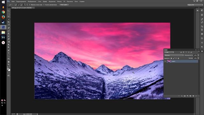The image size is (204, 115).
Task: Create a new layer in Layers panel
Action: tap(193, 96)
